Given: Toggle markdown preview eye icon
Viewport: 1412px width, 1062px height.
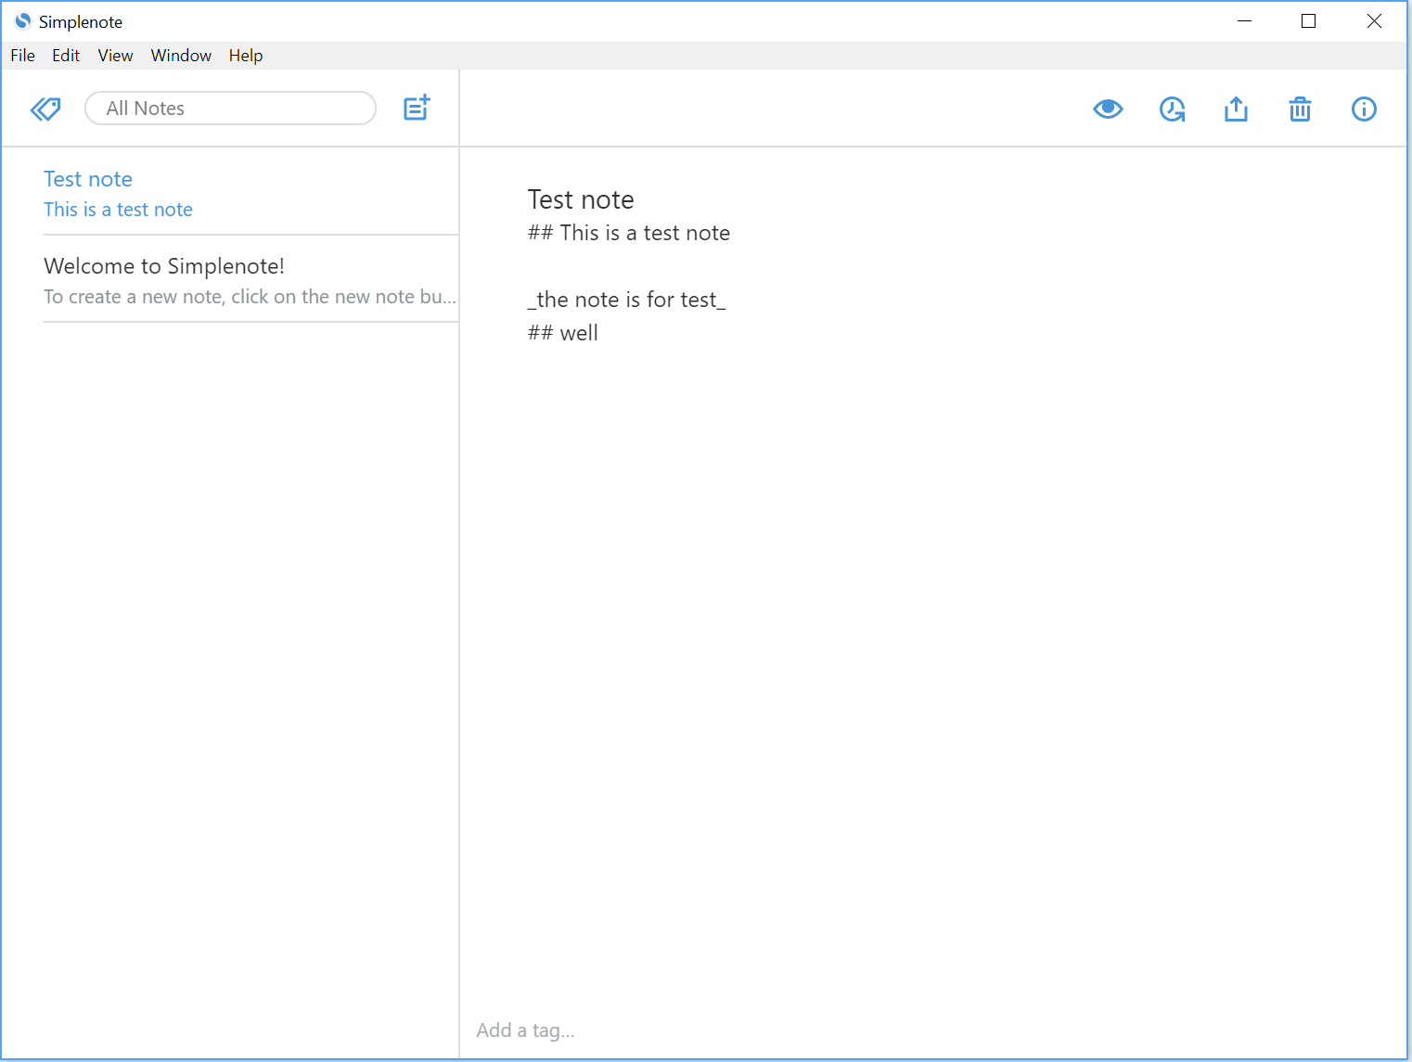Looking at the screenshot, I should pyautogui.click(x=1108, y=109).
